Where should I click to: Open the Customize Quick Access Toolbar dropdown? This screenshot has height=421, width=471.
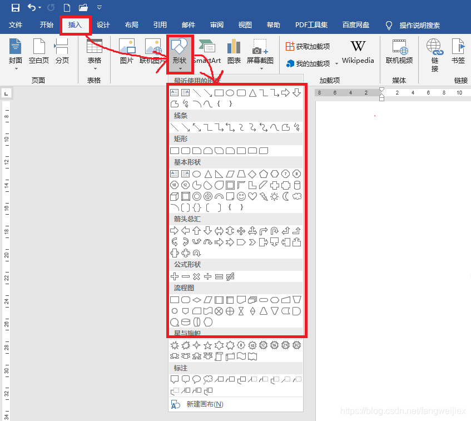point(100,8)
